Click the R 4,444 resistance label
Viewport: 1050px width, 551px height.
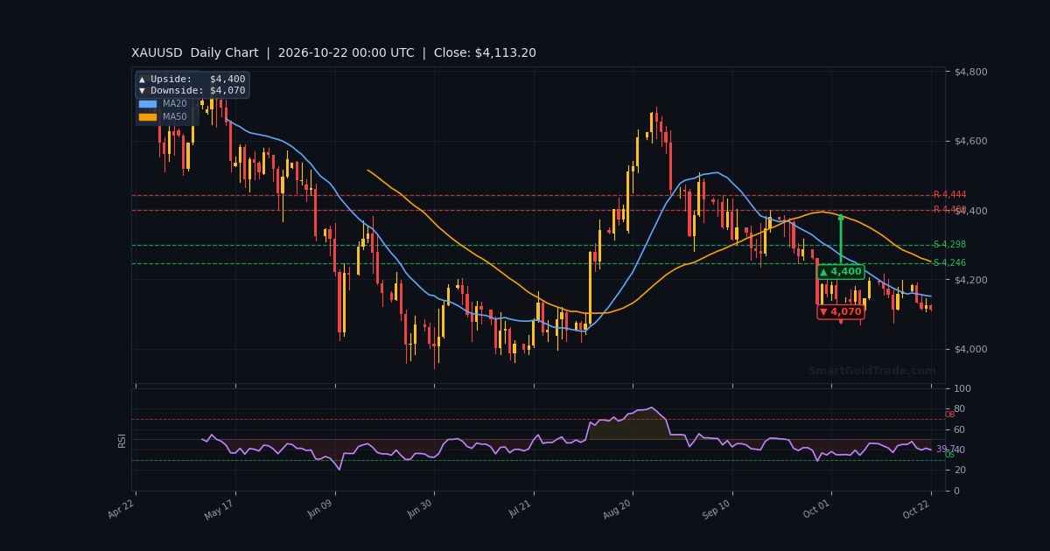click(x=949, y=195)
